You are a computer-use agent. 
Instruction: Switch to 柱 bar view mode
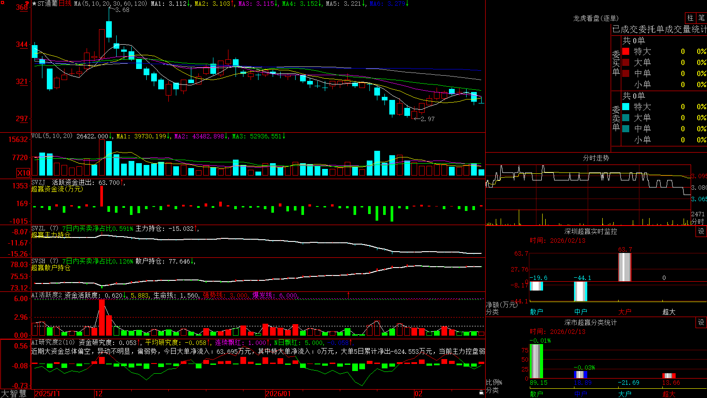pyautogui.click(x=690, y=18)
